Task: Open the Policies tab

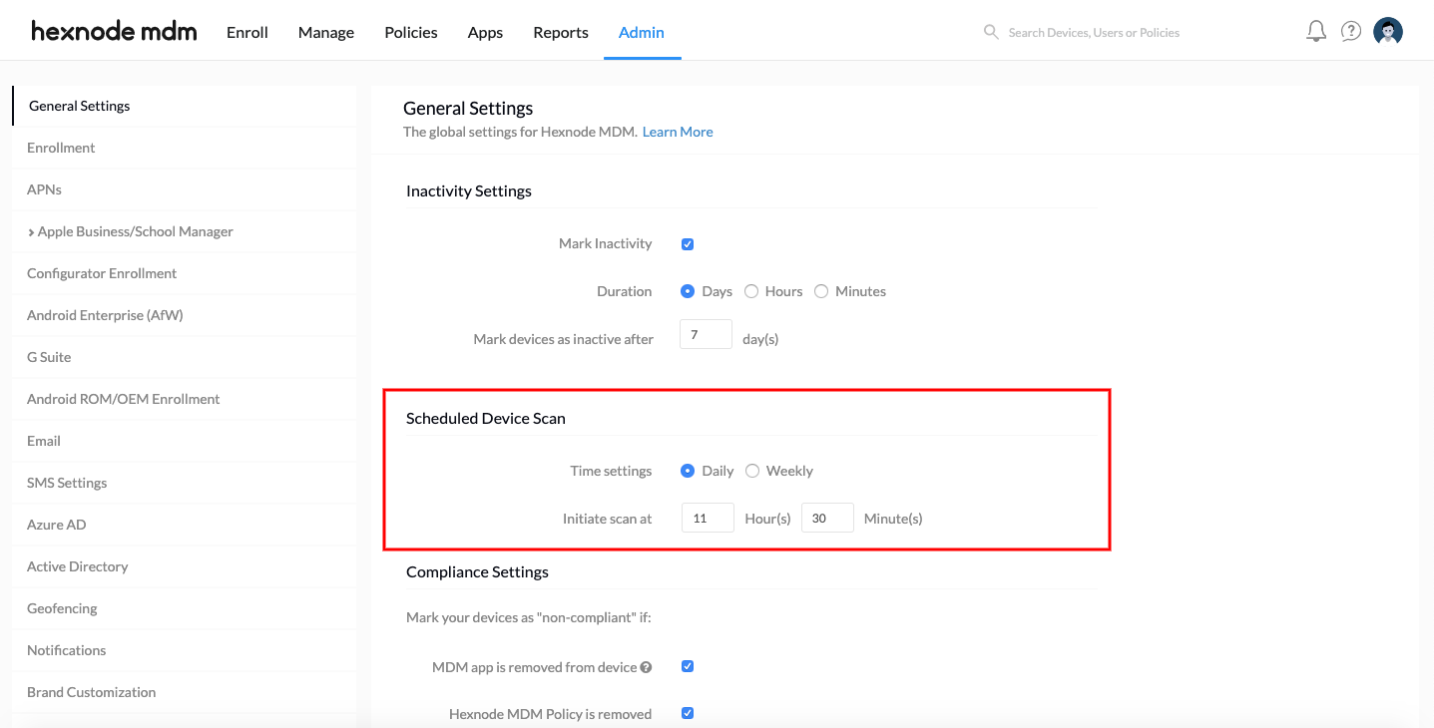Action: click(411, 32)
